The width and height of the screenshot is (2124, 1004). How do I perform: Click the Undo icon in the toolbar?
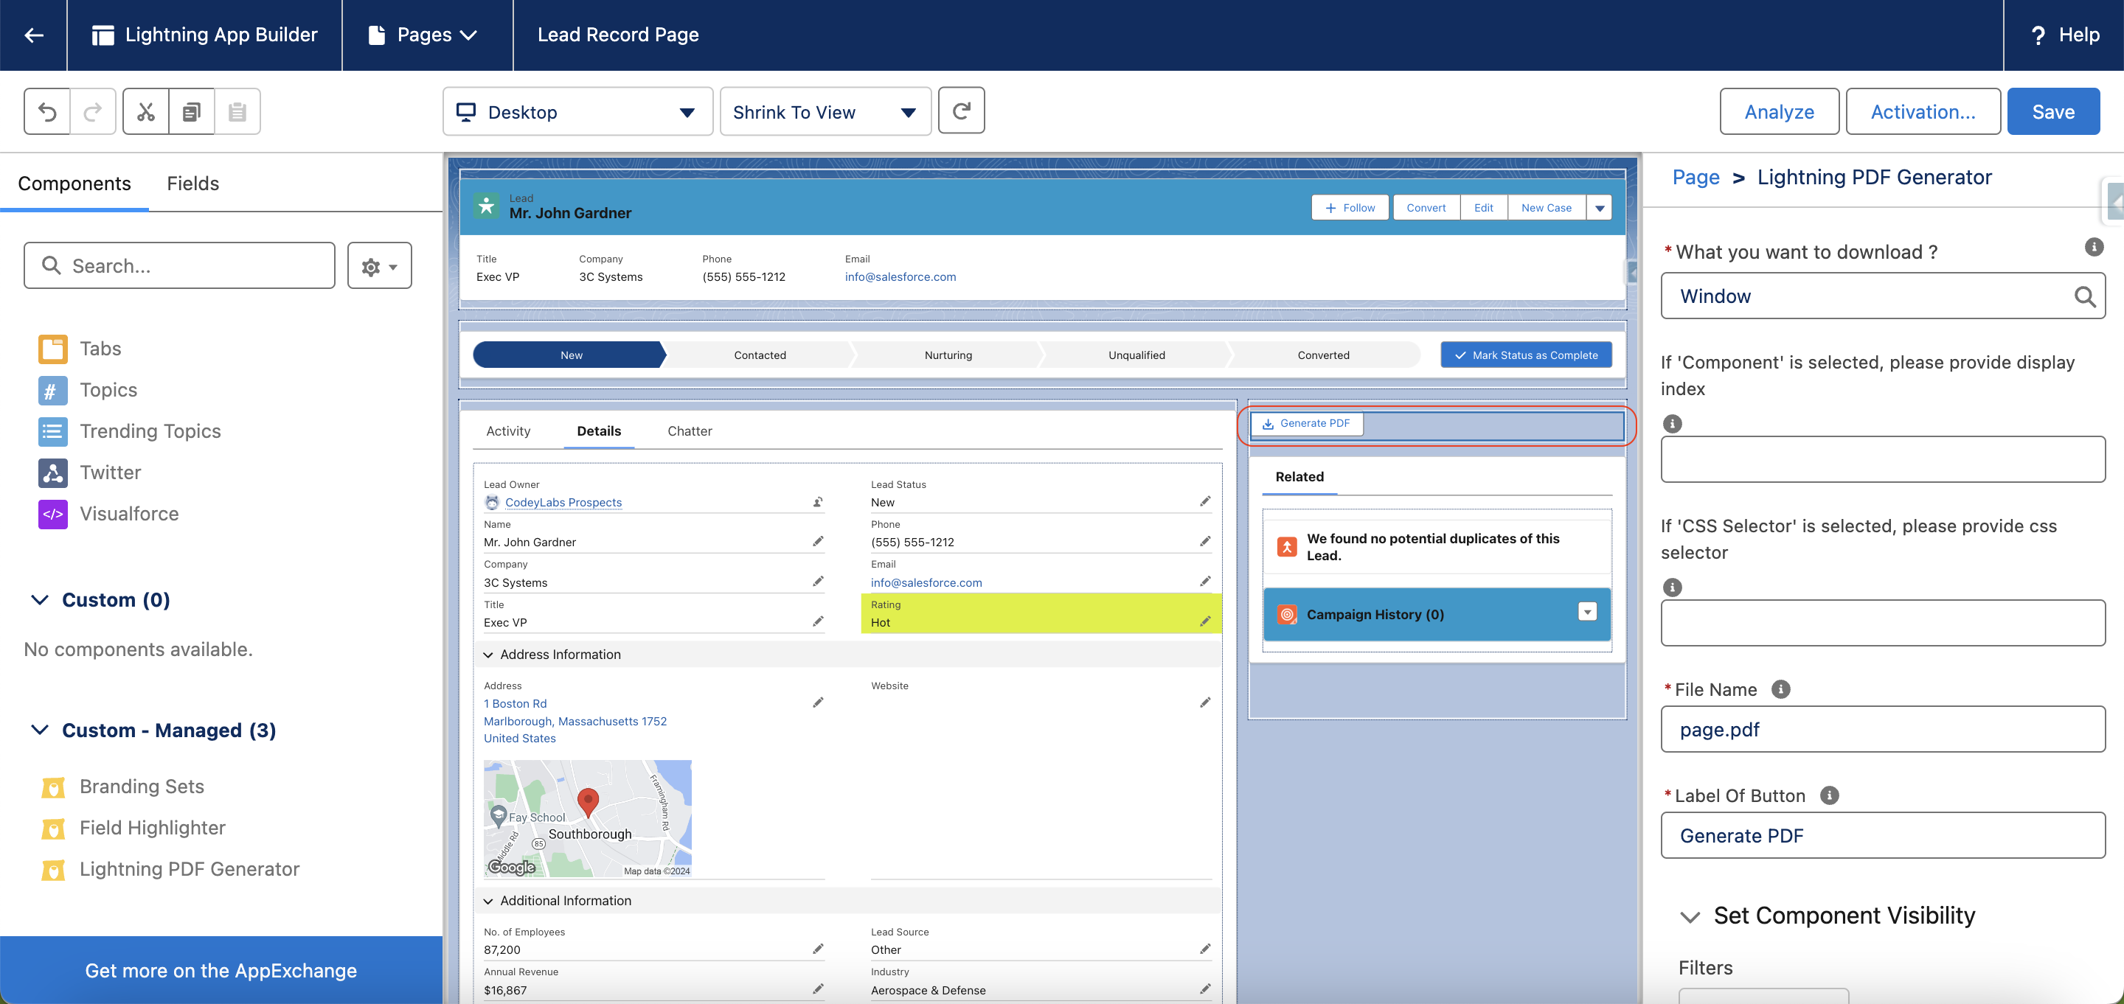(47, 111)
